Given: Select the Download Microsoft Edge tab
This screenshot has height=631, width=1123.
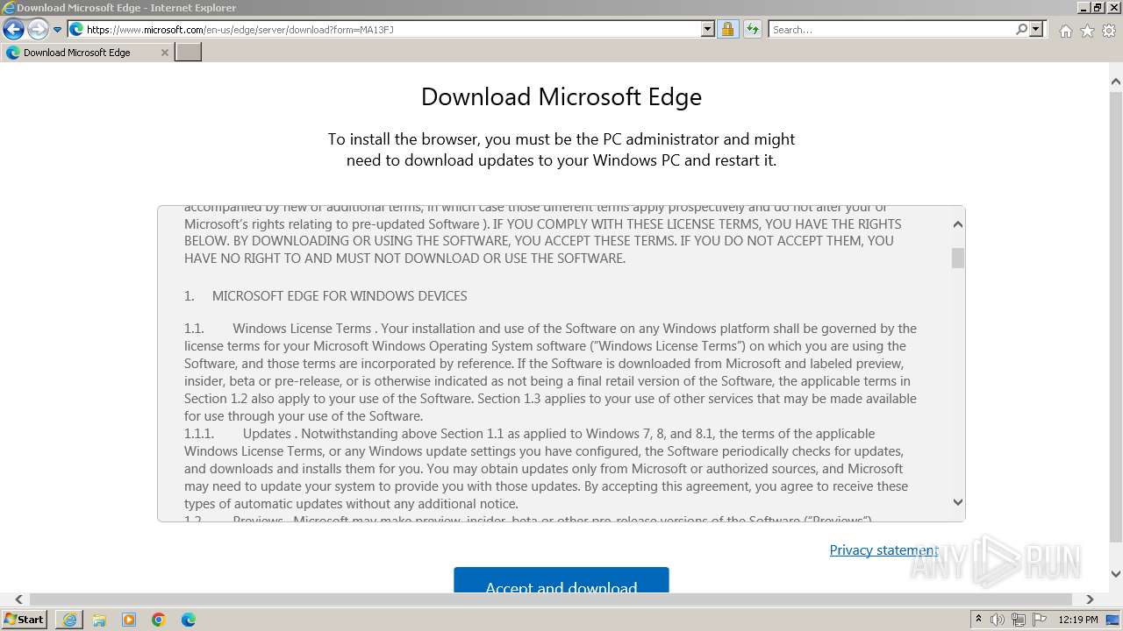Looking at the screenshot, I should [x=86, y=53].
